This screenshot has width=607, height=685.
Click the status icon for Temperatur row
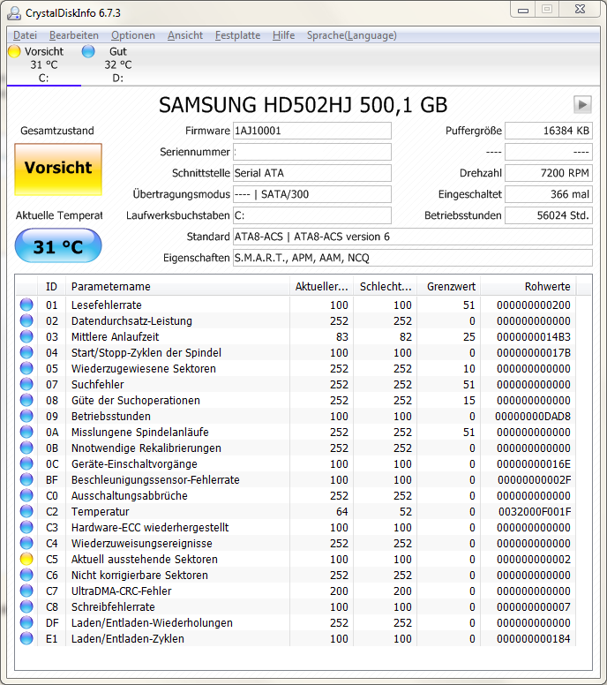pyautogui.click(x=26, y=511)
